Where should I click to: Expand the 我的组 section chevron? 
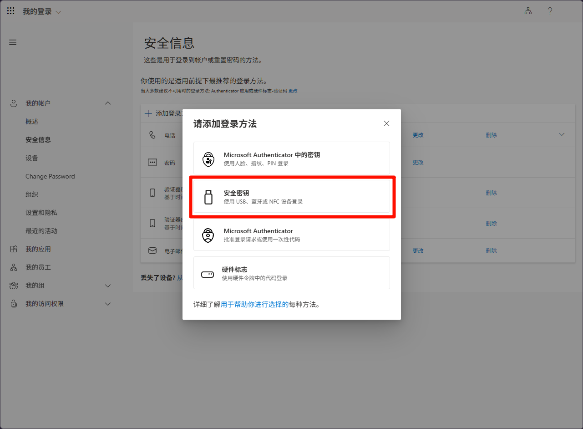tap(108, 286)
